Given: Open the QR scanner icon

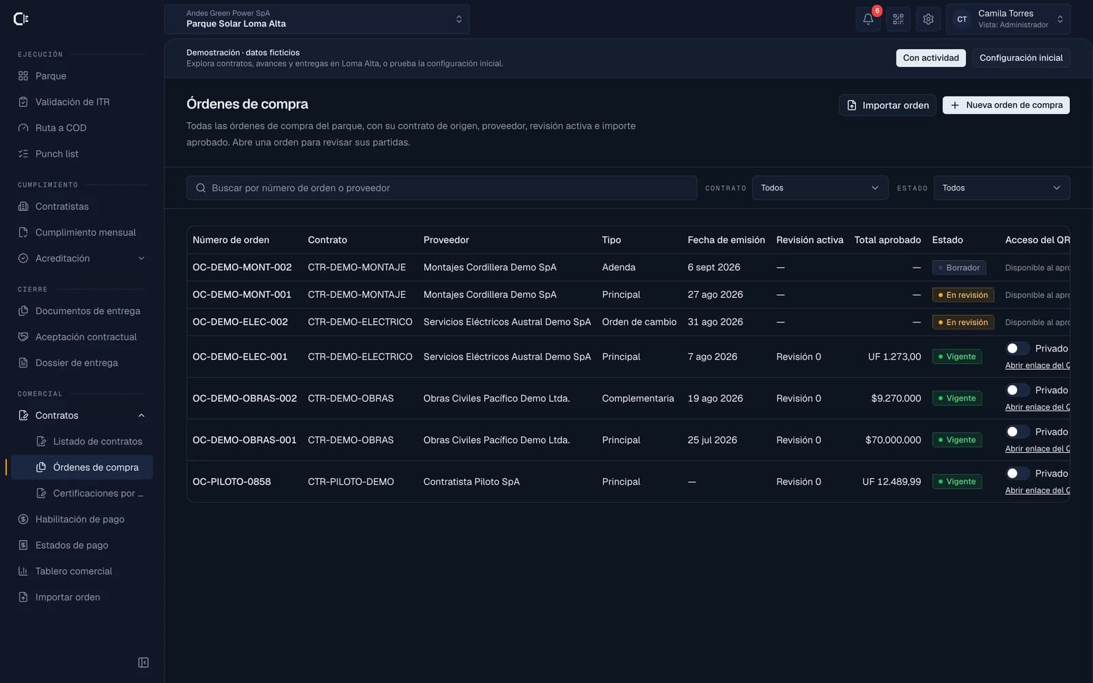Looking at the screenshot, I should pyautogui.click(x=898, y=19).
